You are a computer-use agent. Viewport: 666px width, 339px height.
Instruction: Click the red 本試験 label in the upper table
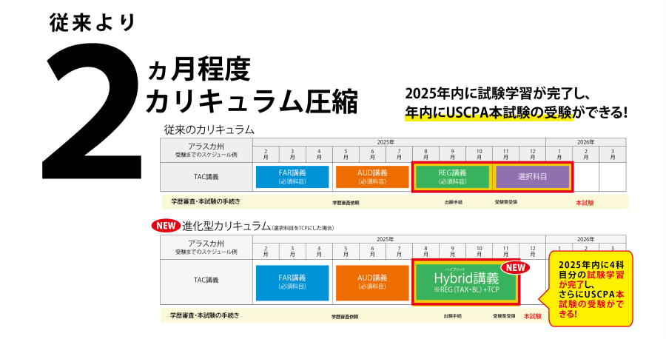tap(585, 201)
